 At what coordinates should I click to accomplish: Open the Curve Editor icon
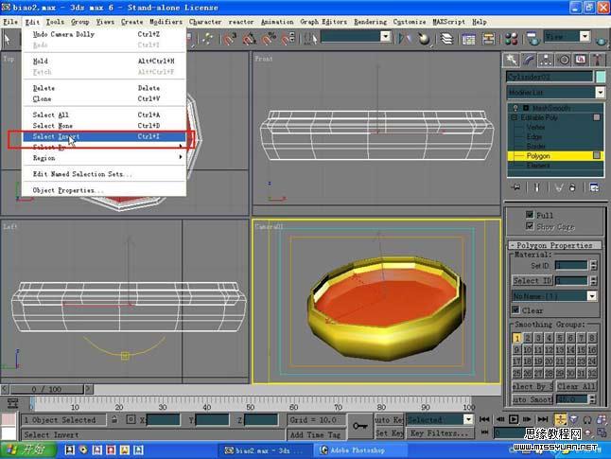point(468,38)
